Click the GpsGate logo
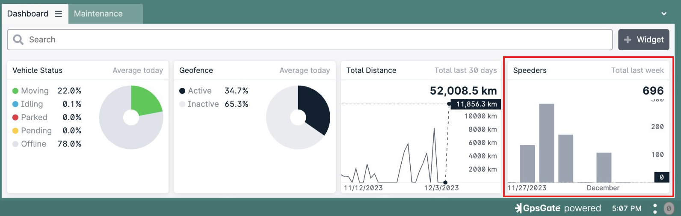Screen dimensions: 681x216 pyautogui.click(x=538, y=208)
